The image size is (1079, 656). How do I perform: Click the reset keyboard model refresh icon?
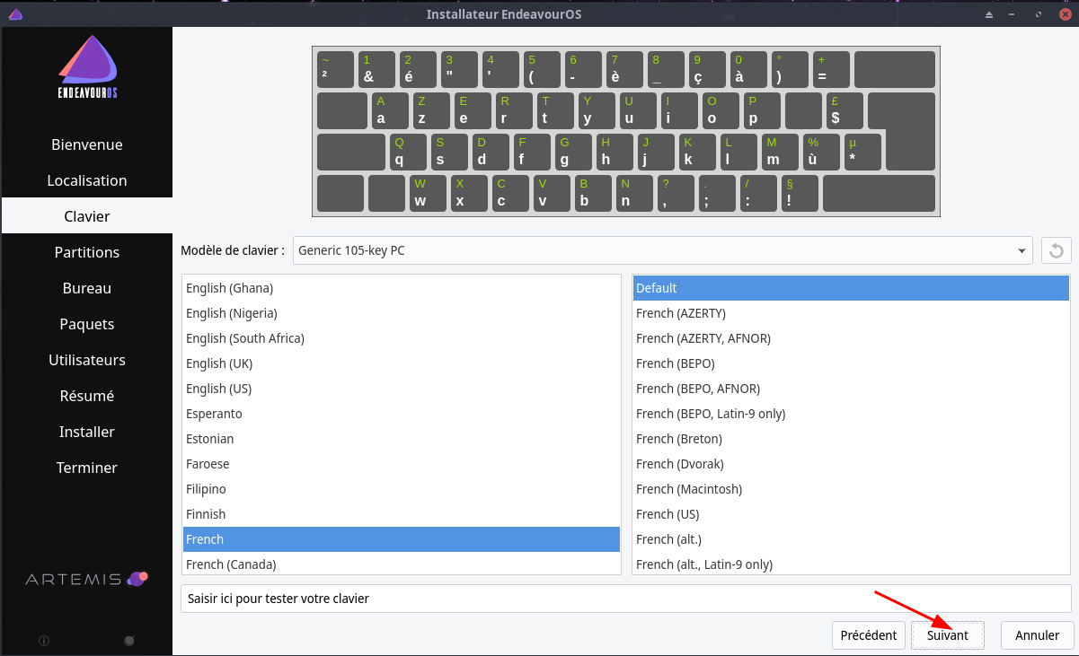point(1057,250)
